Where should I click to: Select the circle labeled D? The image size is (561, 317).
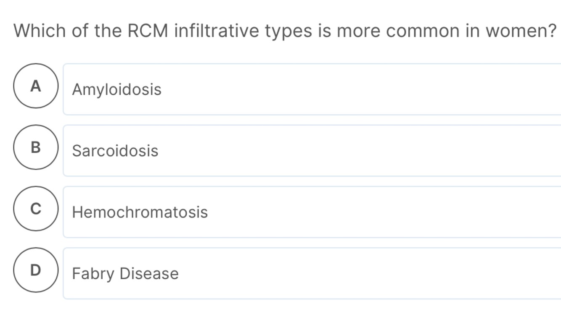click(36, 270)
